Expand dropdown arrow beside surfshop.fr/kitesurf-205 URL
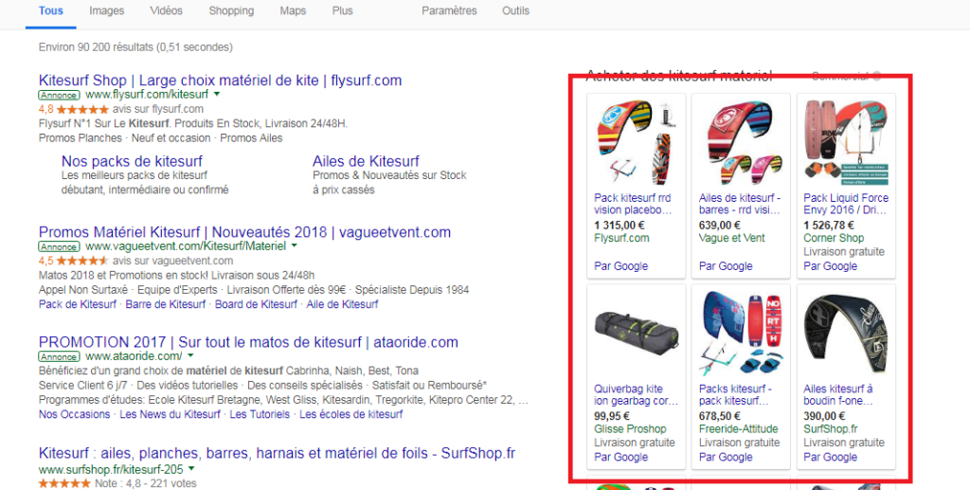This screenshot has height=490, width=970. tap(191, 469)
